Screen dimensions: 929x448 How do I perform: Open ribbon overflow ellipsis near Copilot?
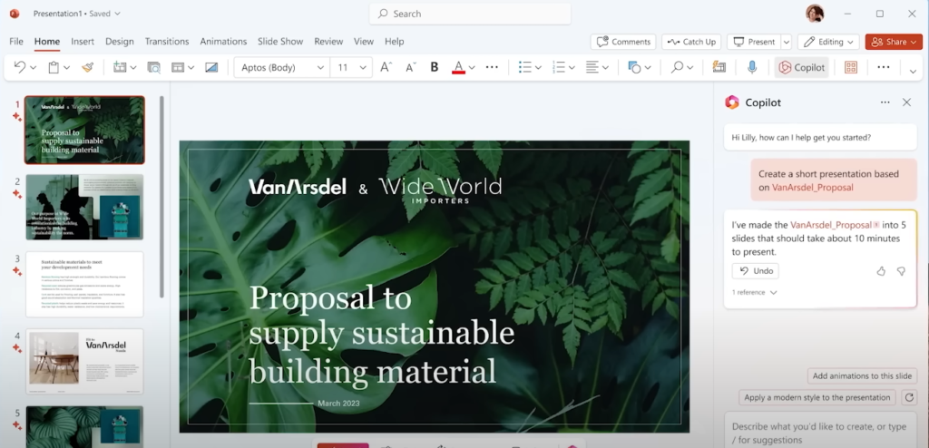point(884,67)
